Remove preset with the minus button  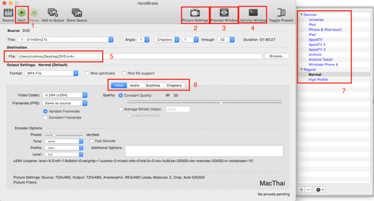click(x=309, y=190)
